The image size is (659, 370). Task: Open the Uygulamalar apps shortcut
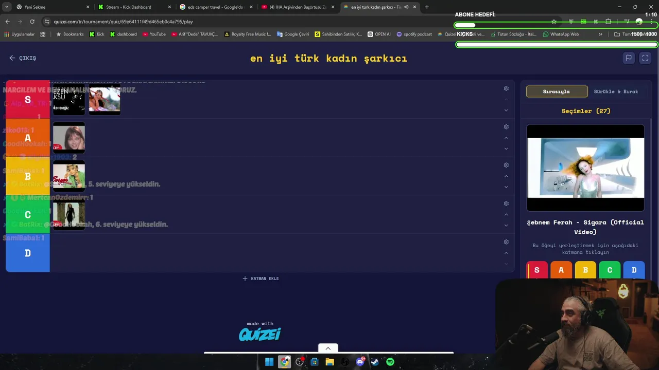tap(19, 34)
